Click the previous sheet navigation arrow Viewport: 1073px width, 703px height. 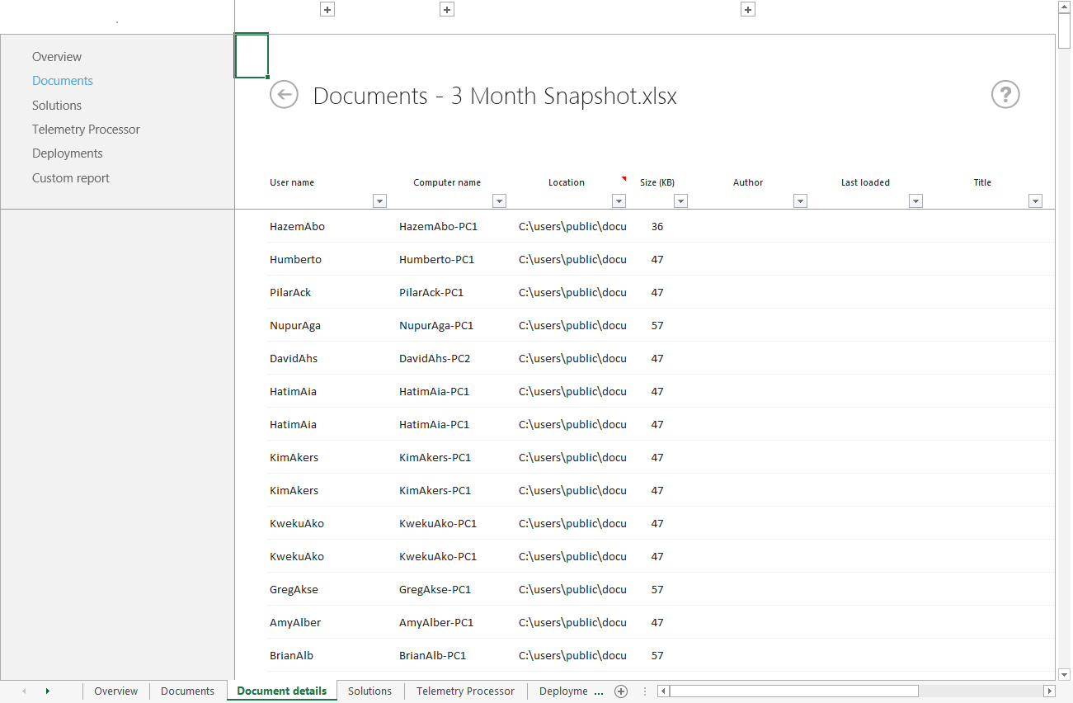coord(23,691)
